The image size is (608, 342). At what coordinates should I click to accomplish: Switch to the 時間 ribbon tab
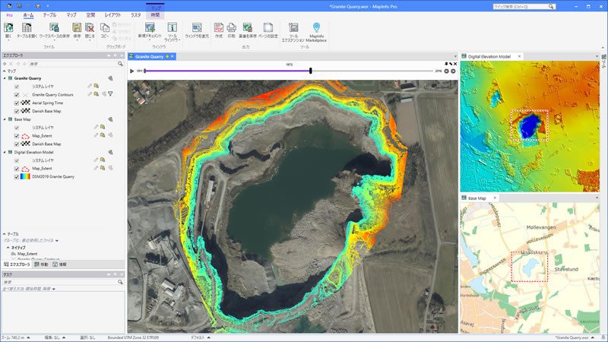[x=155, y=14]
